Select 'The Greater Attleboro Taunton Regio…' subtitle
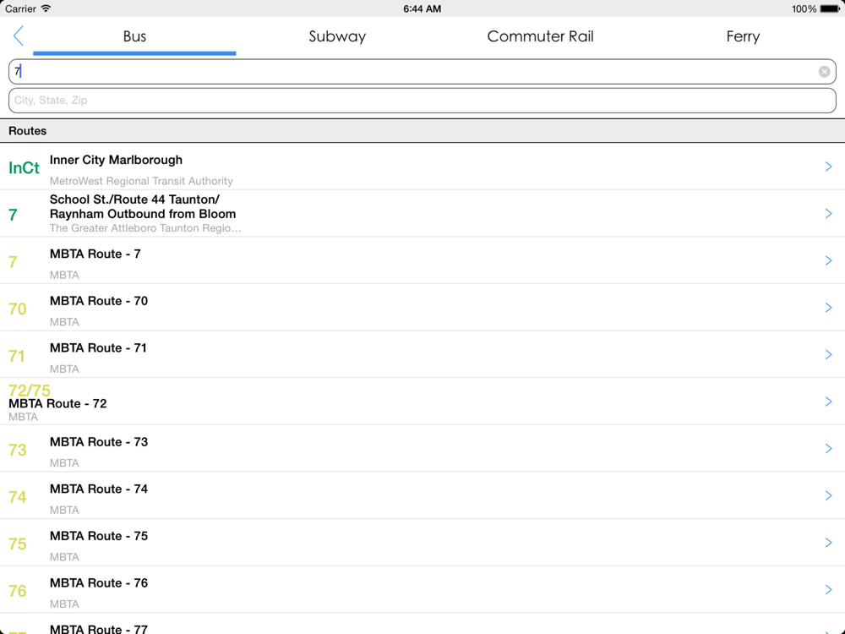845x634 pixels. 145,228
